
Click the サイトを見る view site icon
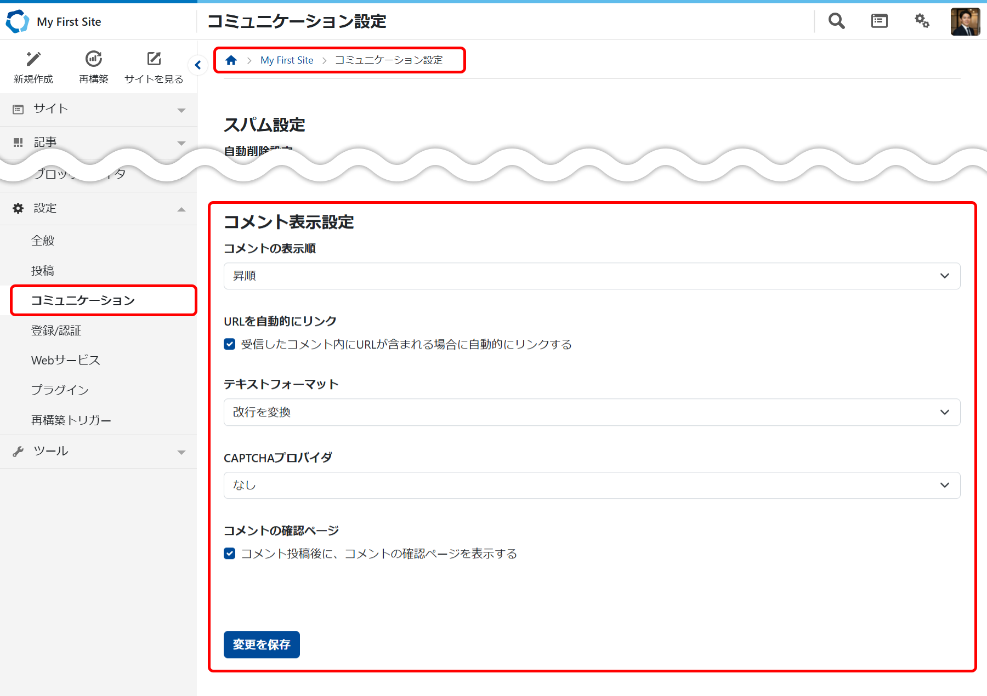point(154,59)
